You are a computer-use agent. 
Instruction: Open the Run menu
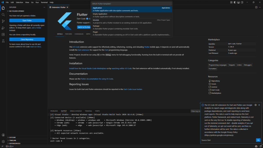click(37, 2)
